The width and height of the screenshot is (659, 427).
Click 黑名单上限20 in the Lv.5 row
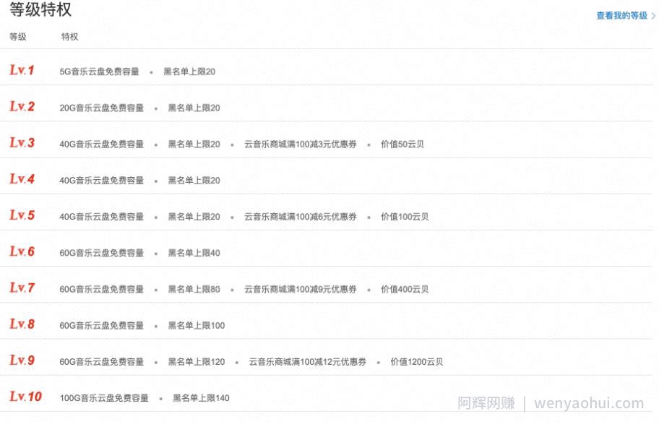point(194,217)
